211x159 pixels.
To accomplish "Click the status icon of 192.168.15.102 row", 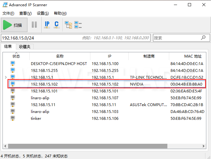I will click(x=13, y=84).
